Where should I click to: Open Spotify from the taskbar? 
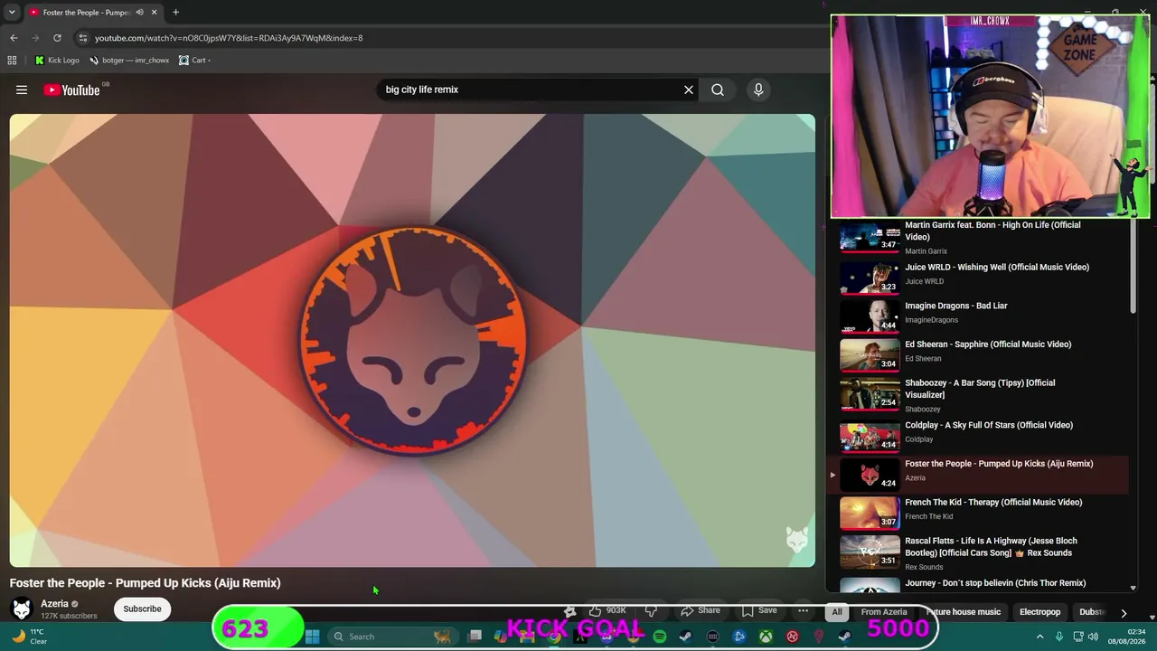pyautogui.click(x=660, y=637)
